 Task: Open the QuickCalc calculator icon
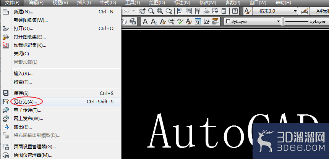pyautogui.click(x=224, y=11)
